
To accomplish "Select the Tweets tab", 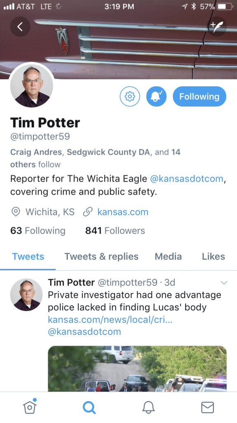I will 28,256.
